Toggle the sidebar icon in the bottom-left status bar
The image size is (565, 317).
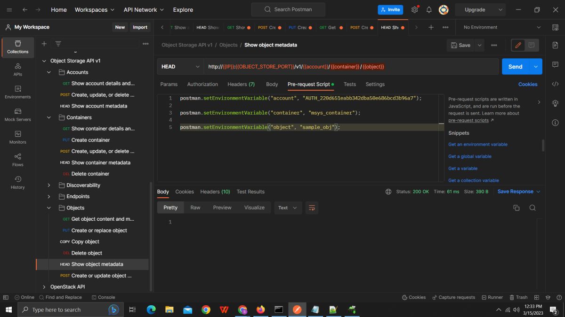coord(6,297)
